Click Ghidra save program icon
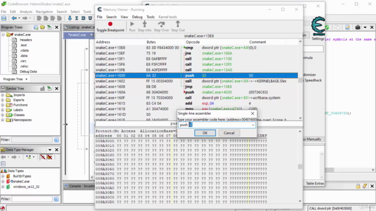Screen dimensions: 376x211 [4, 18]
